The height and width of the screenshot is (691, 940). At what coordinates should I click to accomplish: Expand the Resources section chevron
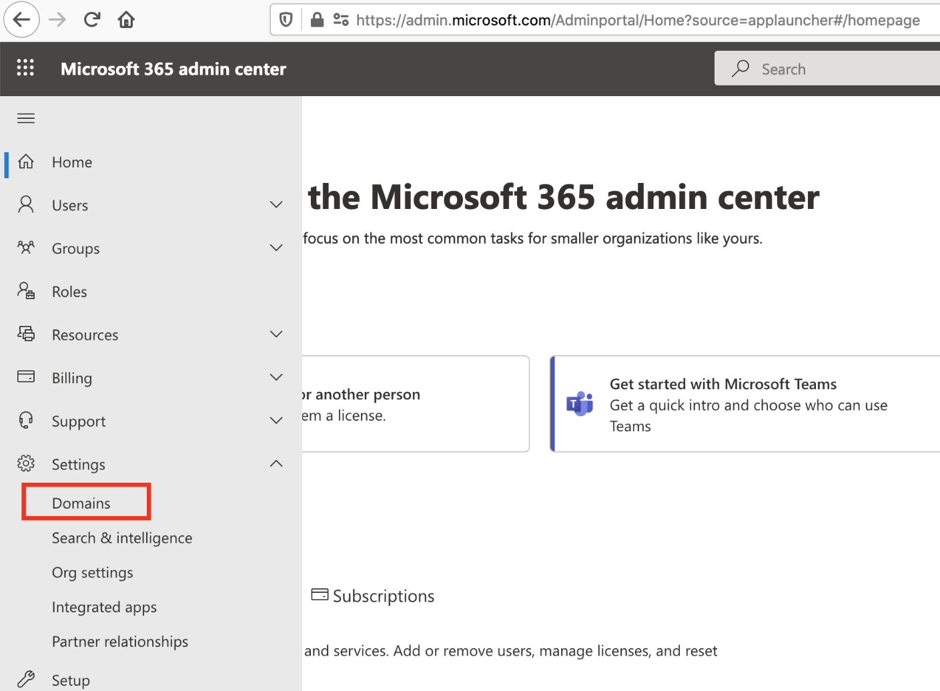click(x=276, y=334)
